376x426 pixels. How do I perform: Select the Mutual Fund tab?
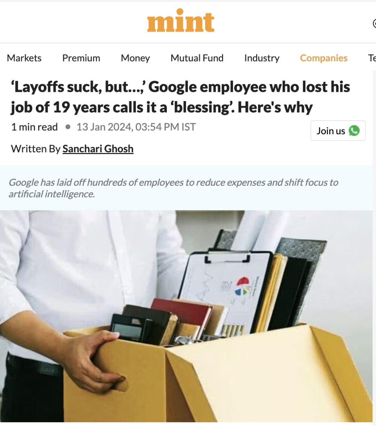(197, 58)
